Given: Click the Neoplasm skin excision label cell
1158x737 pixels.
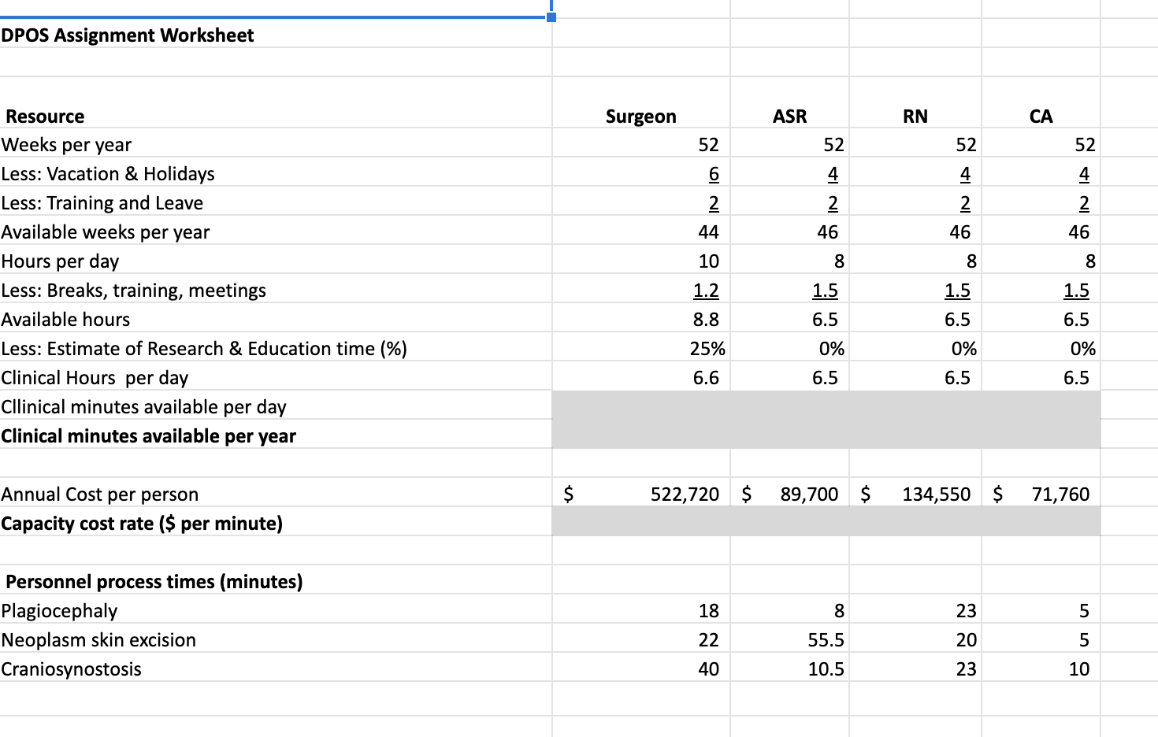Looking at the screenshot, I should [98, 639].
